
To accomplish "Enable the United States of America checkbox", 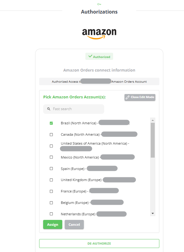I will click(51, 146).
